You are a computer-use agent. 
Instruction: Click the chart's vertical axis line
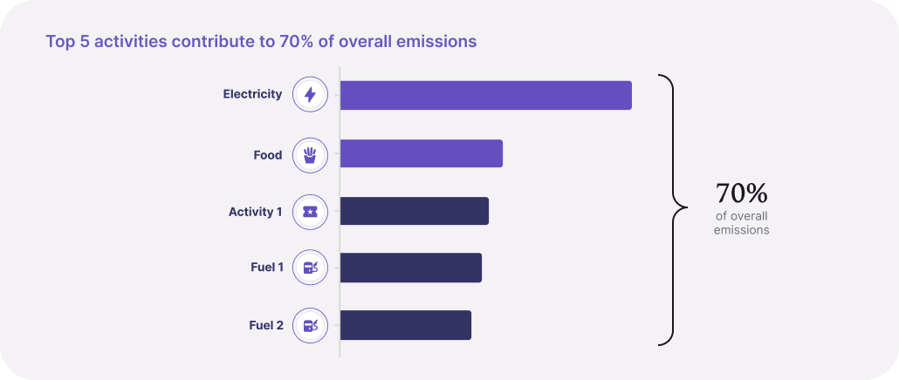point(340,212)
